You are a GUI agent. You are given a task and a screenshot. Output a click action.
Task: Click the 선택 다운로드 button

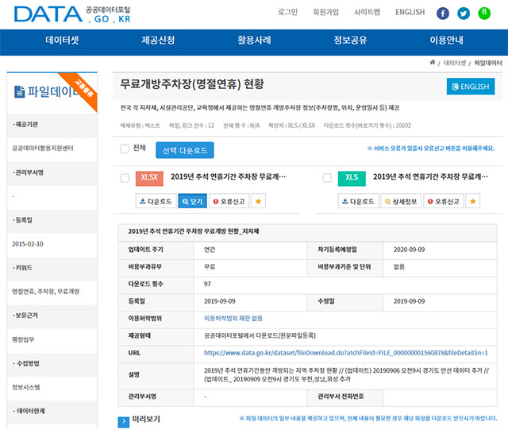pos(183,149)
